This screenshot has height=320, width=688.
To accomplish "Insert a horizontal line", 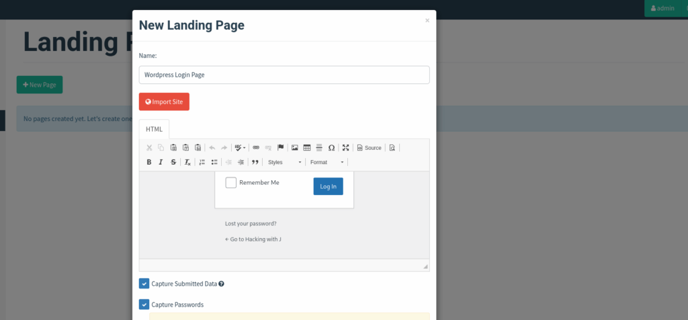I will pos(319,148).
